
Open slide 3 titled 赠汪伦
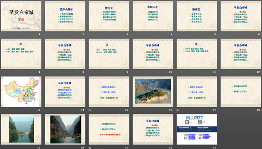tap(109, 16)
